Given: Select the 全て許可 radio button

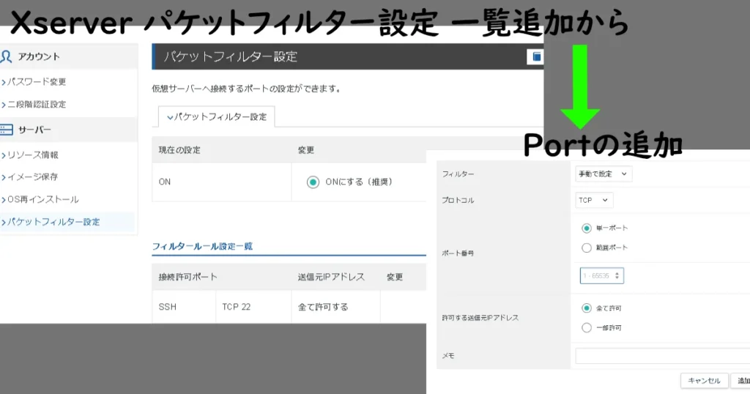Looking at the screenshot, I should tap(587, 308).
